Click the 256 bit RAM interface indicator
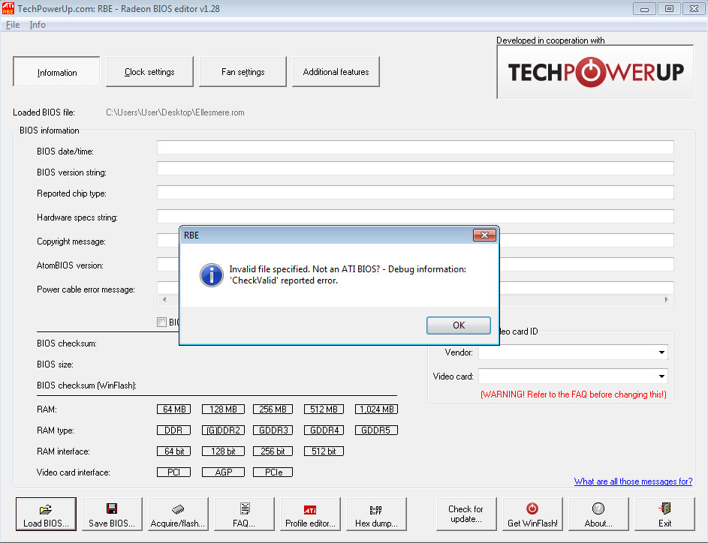The image size is (708, 543). (273, 451)
